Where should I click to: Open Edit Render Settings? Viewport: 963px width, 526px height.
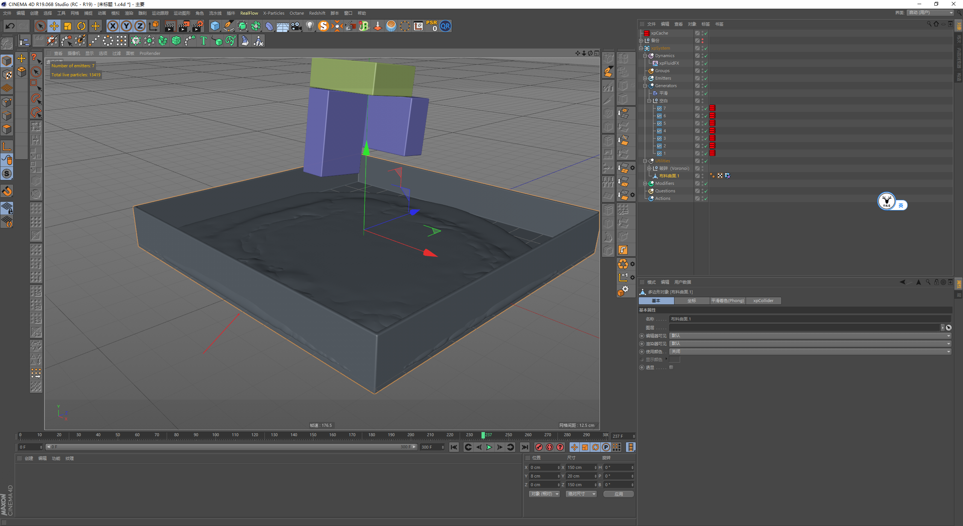click(197, 26)
